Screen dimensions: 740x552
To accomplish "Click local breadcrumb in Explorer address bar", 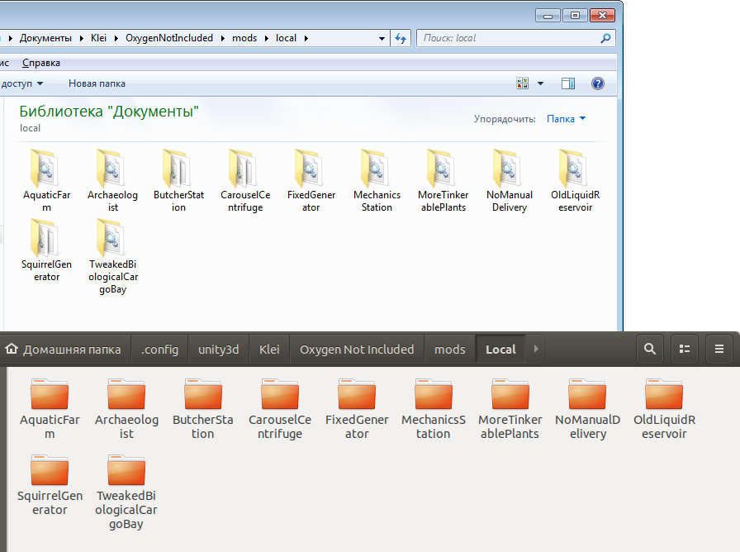I will pyautogui.click(x=286, y=38).
